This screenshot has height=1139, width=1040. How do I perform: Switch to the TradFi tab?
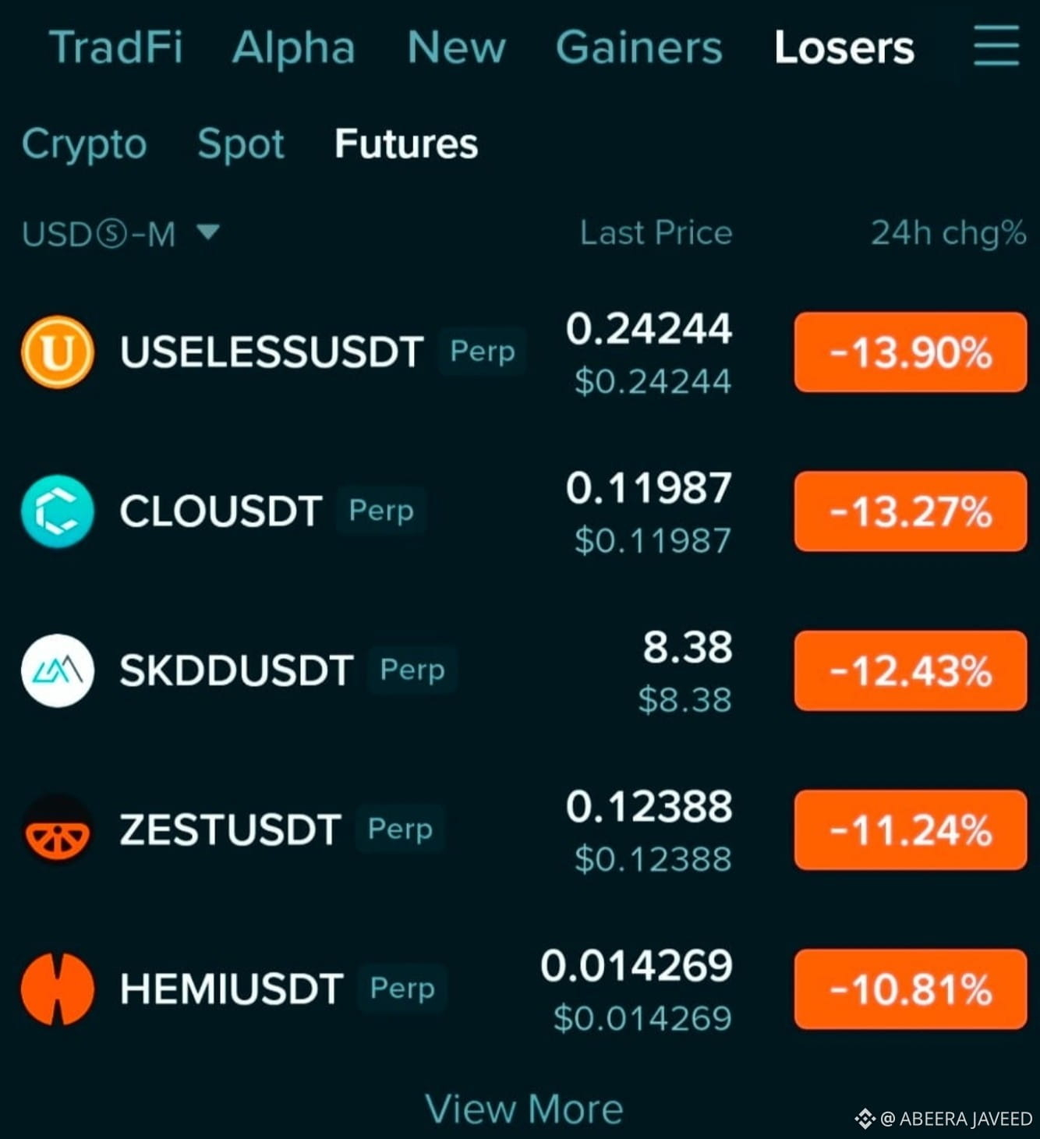coord(116,47)
